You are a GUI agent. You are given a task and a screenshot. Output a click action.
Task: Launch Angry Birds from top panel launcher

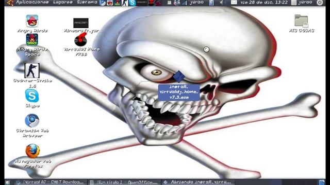coord(110,3)
